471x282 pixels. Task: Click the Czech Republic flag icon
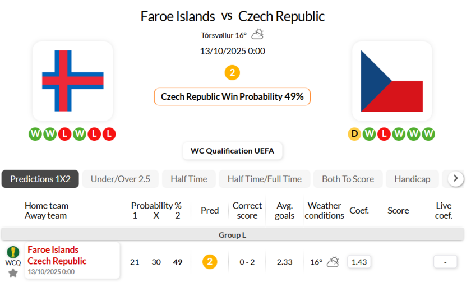[x=392, y=81]
